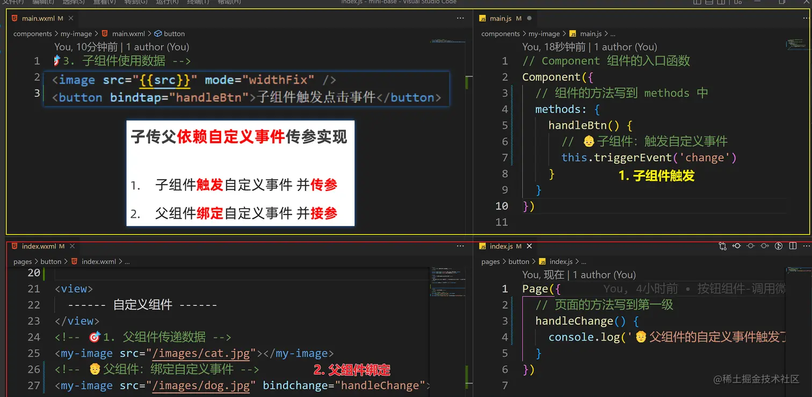Click the {{src}} binding in main.wxml
Viewport: 812px width, 397px height.
click(165, 80)
